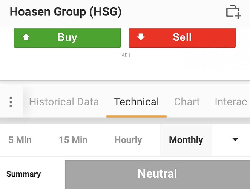Click the orange underline below Technical
Viewport: 250px width, 189px height.
[136, 116]
